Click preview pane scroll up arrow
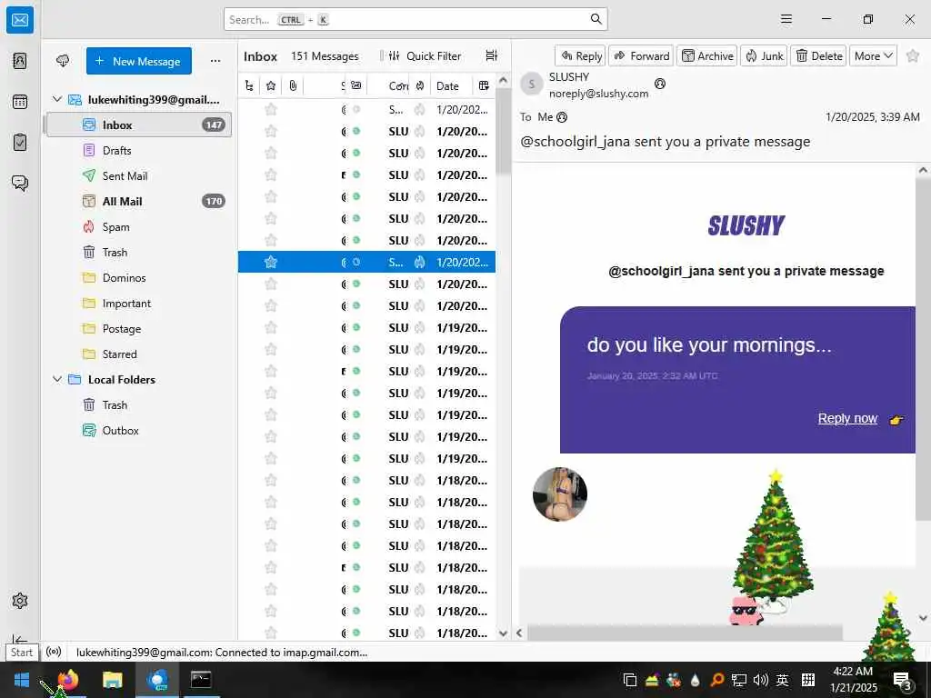 (924, 170)
